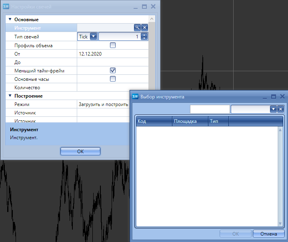Collapse the Построение section

(10, 96)
